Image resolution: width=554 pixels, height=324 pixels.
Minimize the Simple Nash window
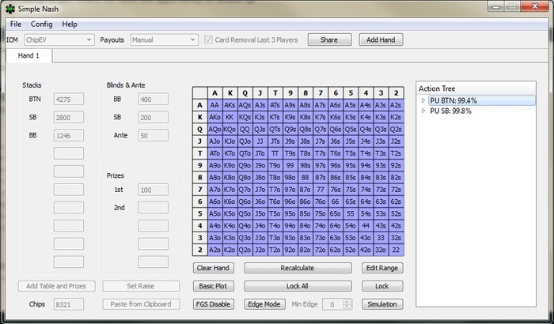pos(495,6)
